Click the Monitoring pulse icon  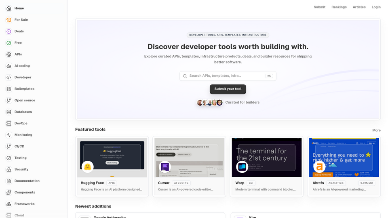tap(8, 135)
